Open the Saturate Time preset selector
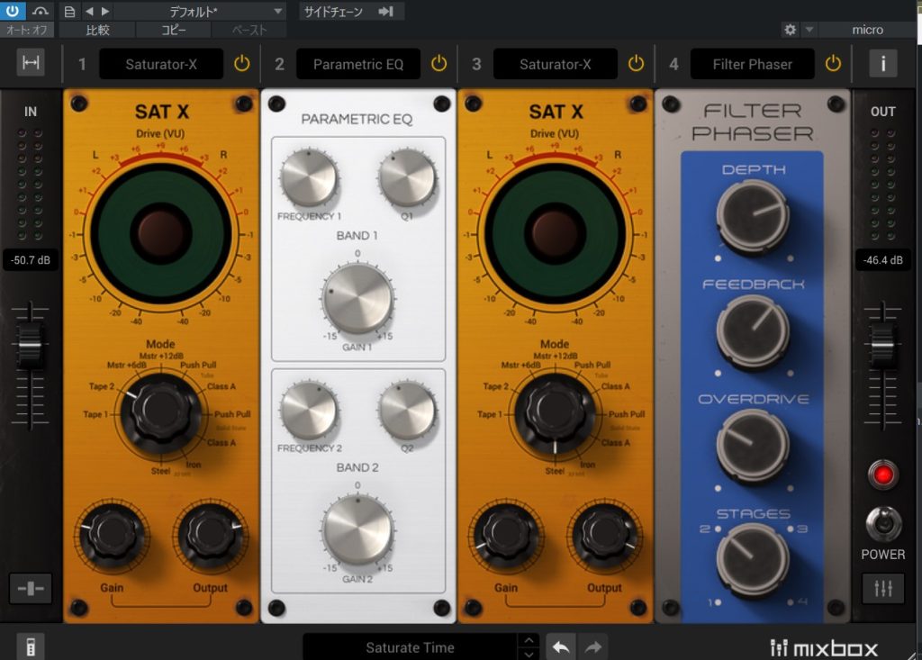Screen dimensions: 922x660 (410, 646)
